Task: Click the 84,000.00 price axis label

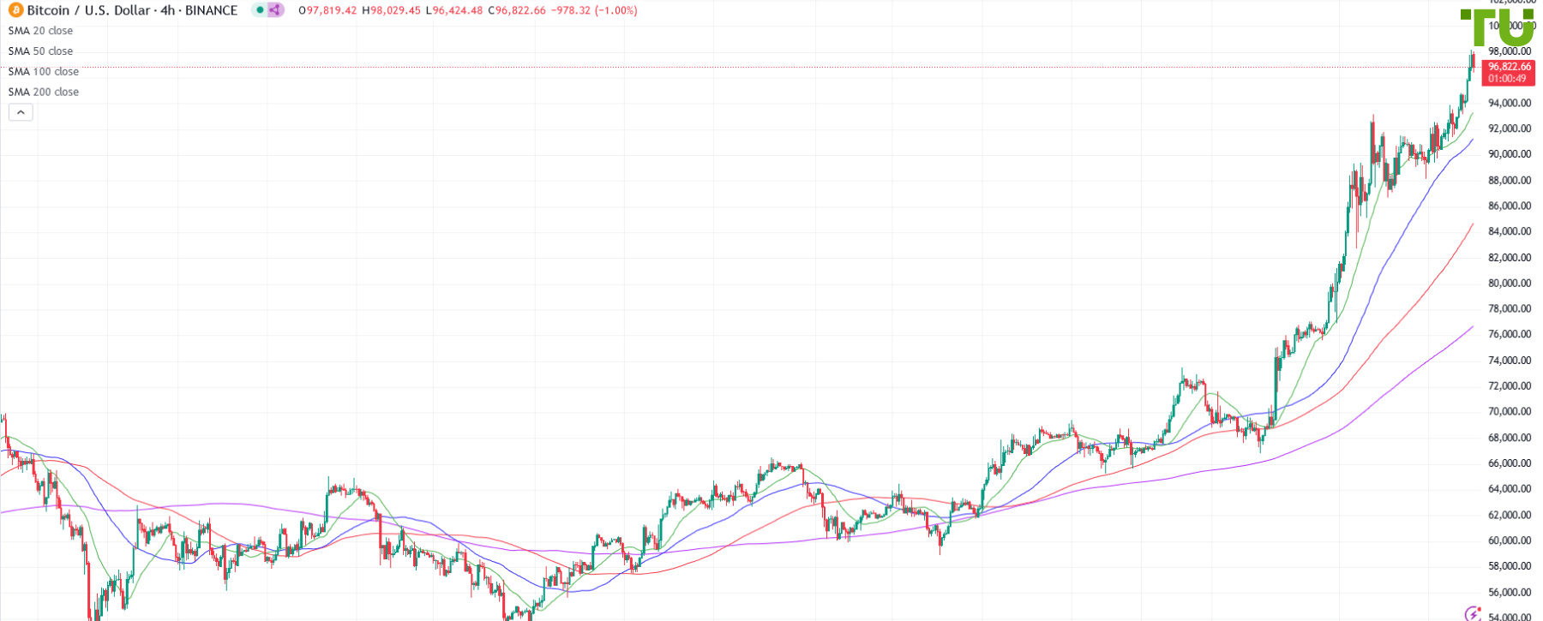Action: tap(1510, 231)
